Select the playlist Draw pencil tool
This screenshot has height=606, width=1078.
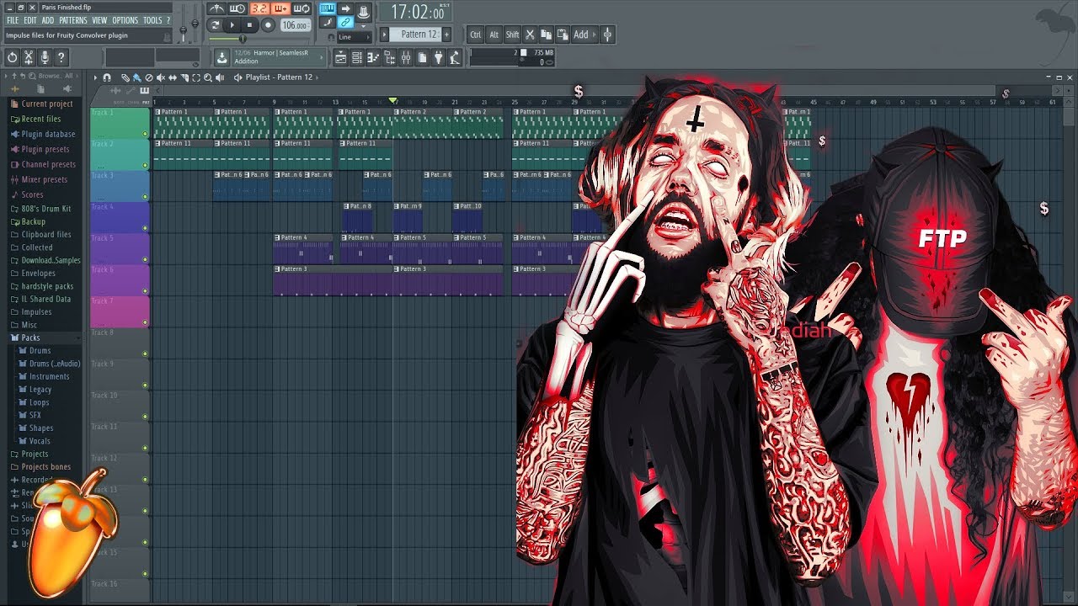pos(125,77)
